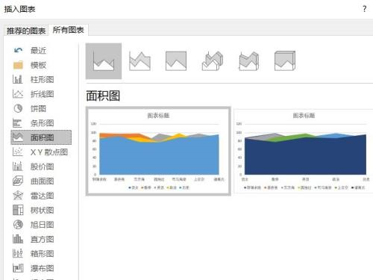Image resolution: width=373 pixels, height=280 pixels.
Task: Select the 箱形图 label in list
Action: 42,253
